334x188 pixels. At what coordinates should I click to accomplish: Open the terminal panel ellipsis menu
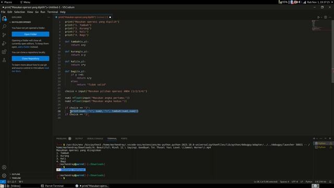click(321, 138)
